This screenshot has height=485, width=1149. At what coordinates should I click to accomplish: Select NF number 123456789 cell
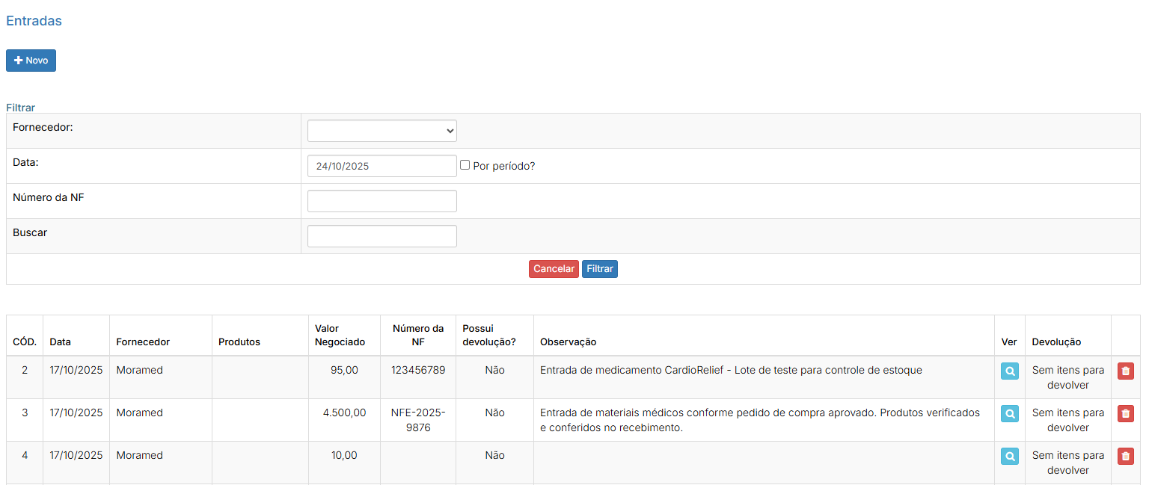(417, 370)
